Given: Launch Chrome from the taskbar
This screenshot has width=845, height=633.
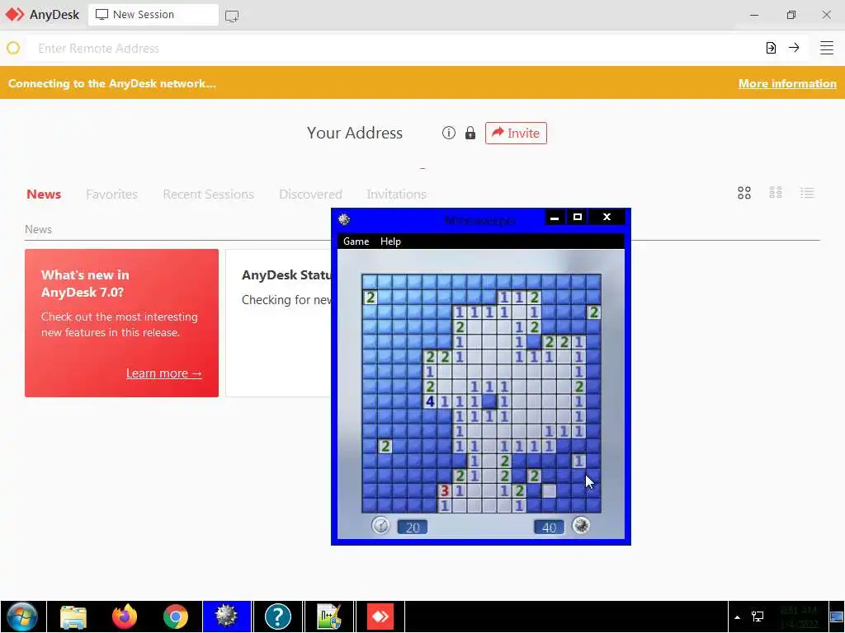Looking at the screenshot, I should coord(176,617).
